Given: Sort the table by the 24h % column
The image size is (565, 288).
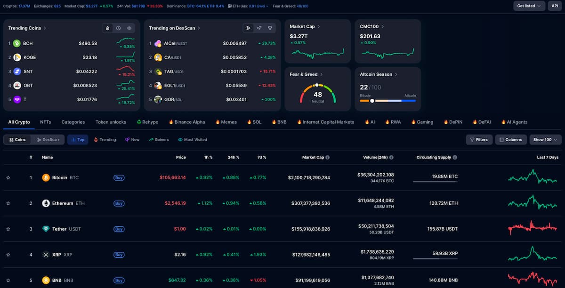Looking at the screenshot, I should pos(234,158).
